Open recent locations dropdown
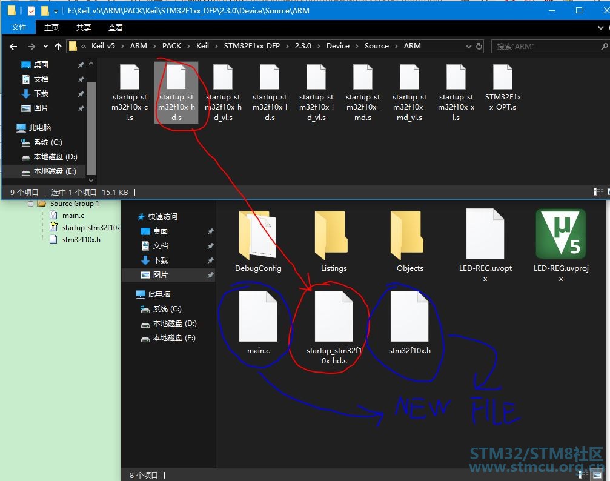 click(x=45, y=46)
